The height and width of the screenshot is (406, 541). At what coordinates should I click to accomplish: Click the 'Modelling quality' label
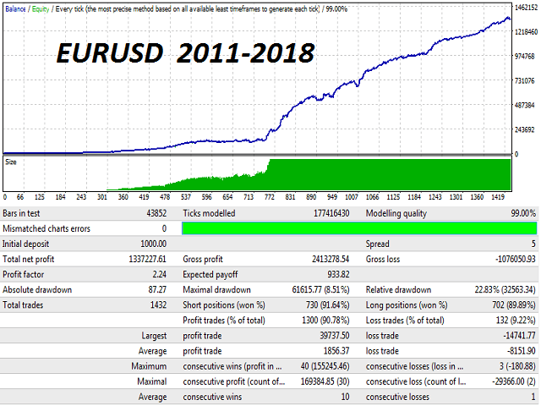click(396, 214)
